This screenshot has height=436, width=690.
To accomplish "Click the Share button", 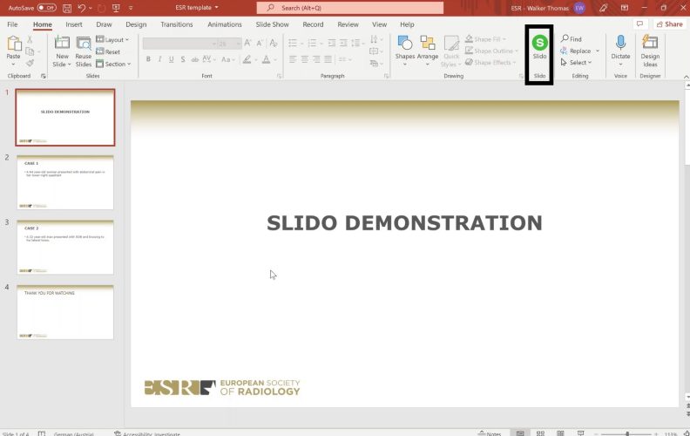I will [x=669, y=24].
